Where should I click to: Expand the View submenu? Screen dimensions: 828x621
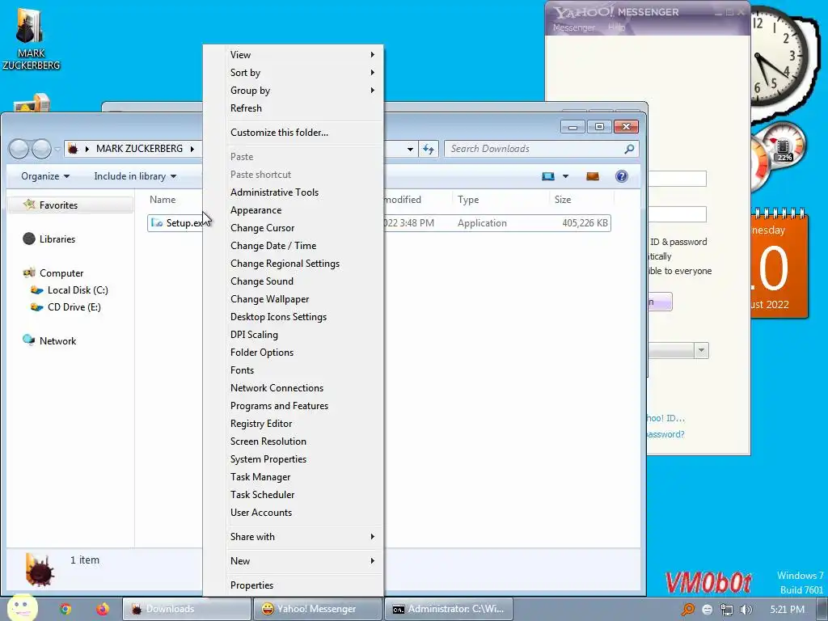pos(293,54)
